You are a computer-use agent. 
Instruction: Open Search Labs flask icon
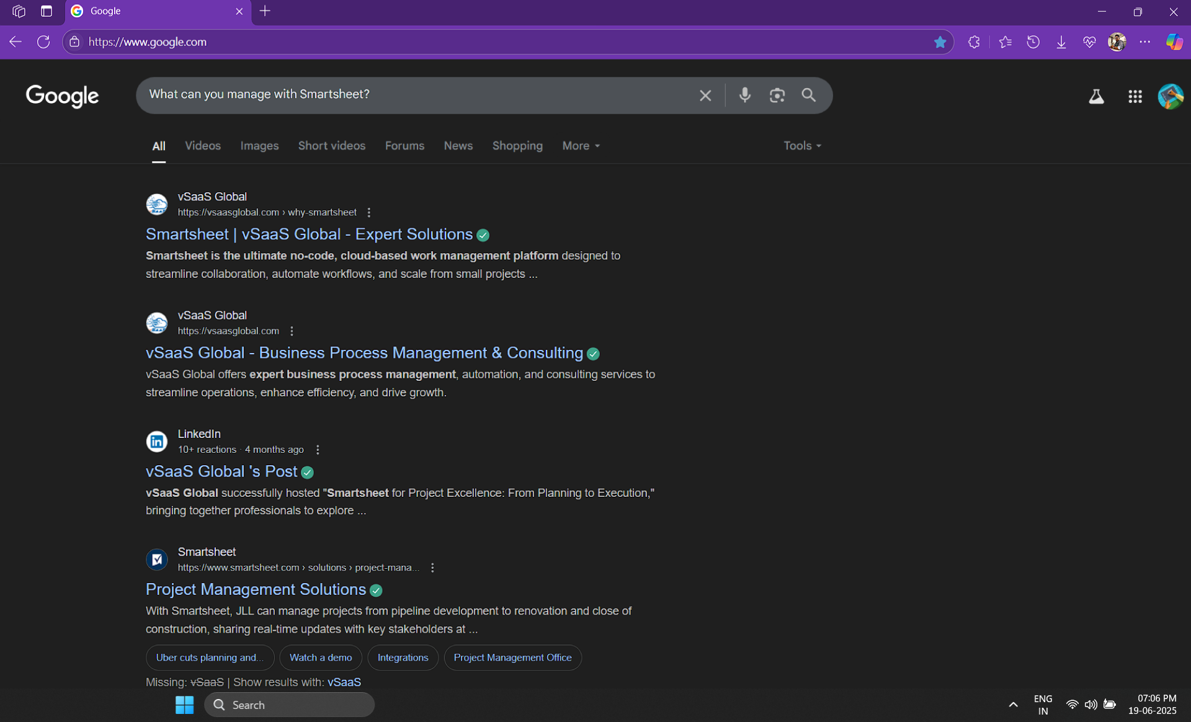1096,96
